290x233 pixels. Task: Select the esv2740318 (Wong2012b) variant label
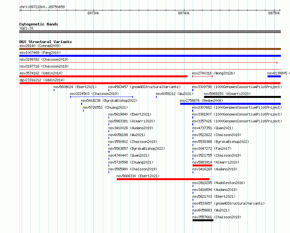point(213,73)
